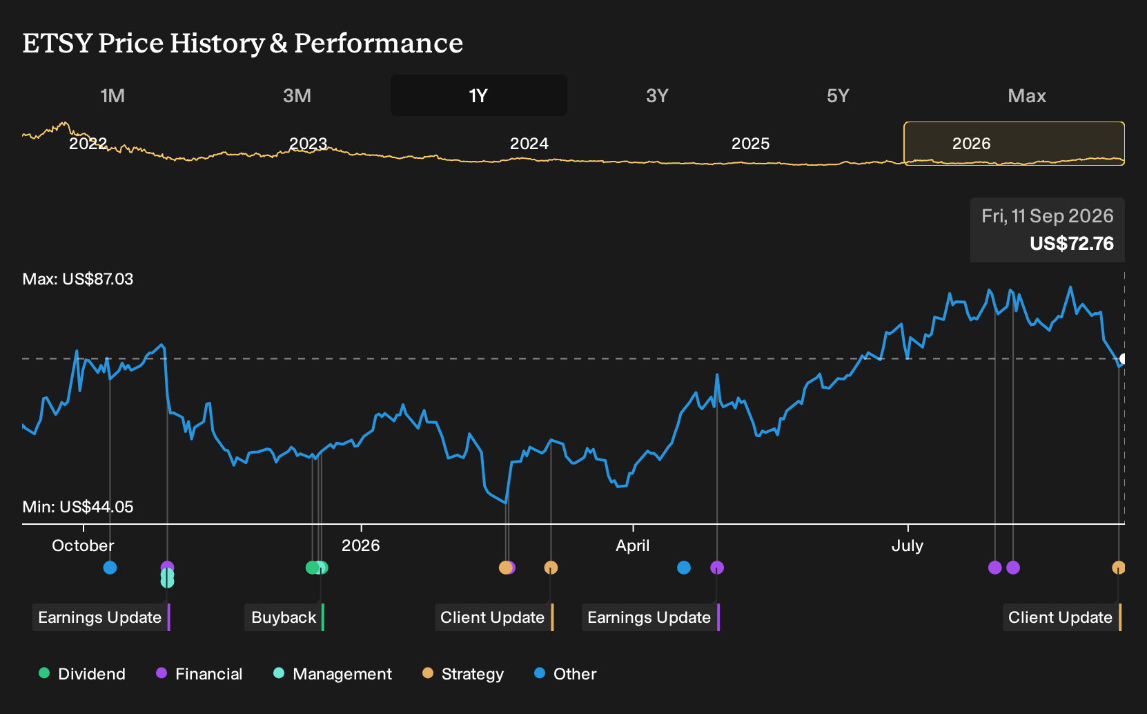Viewport: 1147px width, 714px height.
Task: Click the green Dividend event dot before 2026
Action: 312,568
